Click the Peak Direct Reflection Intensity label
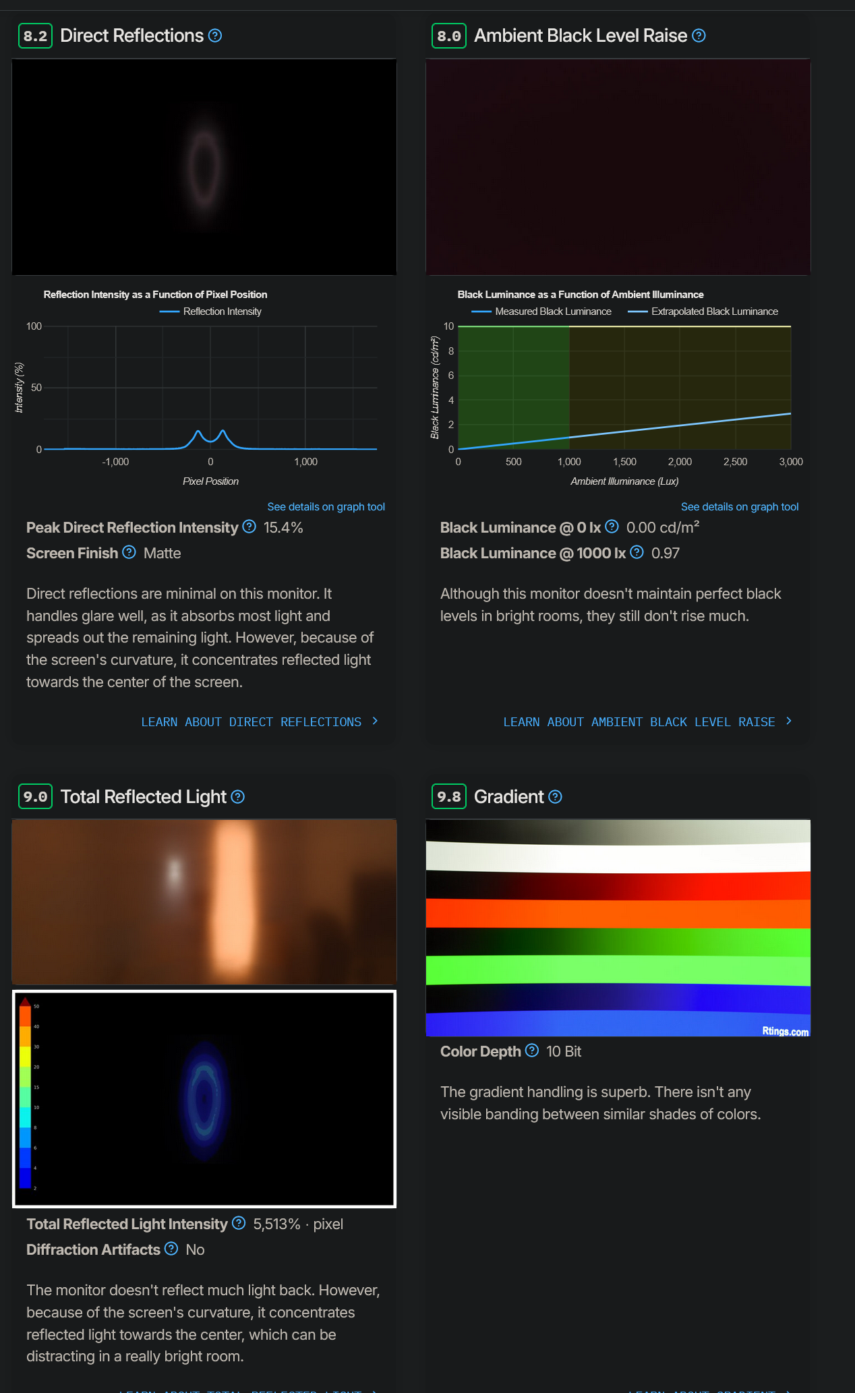This screenshot has width=855, height=1393. [x=132, y=527]
